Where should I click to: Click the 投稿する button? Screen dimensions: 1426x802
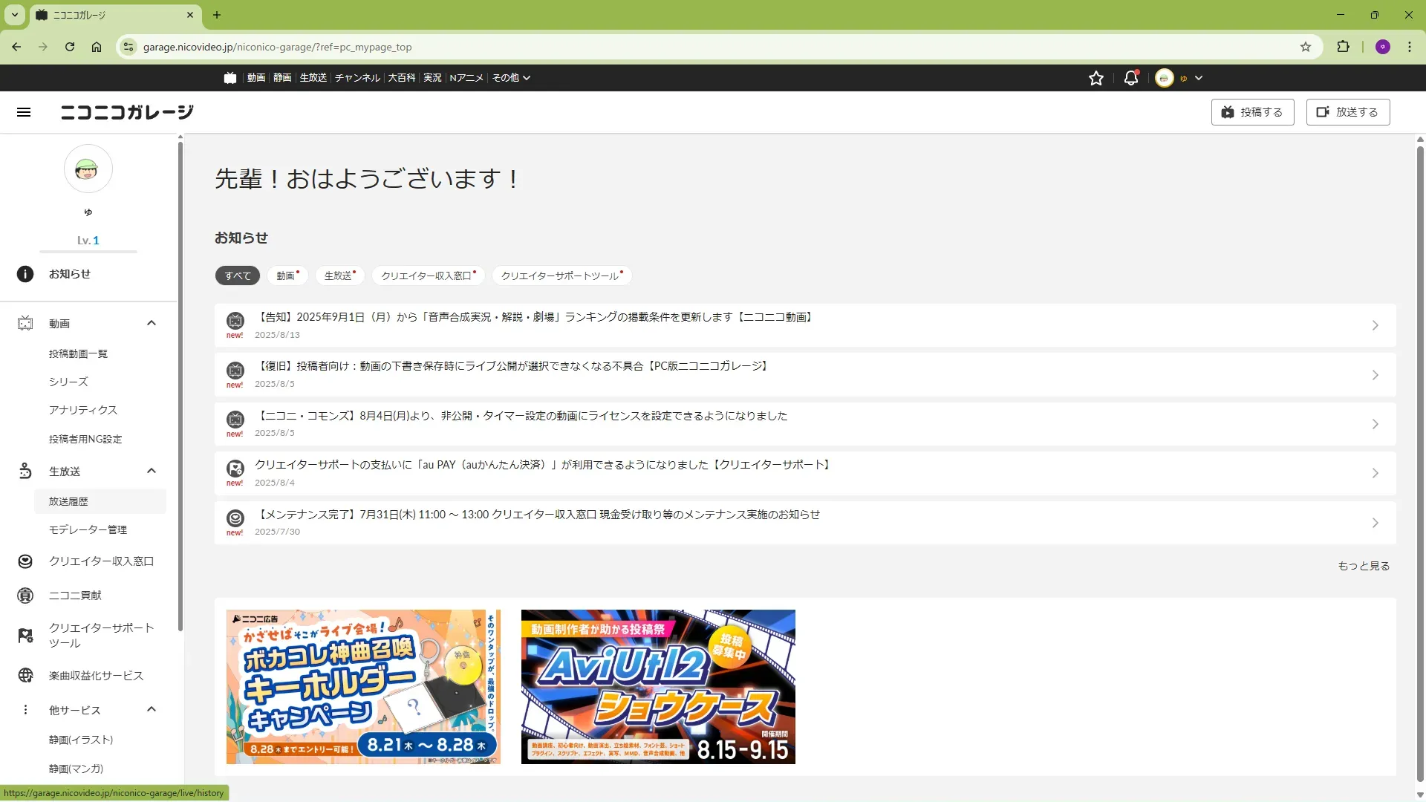tap(1252, 112)
